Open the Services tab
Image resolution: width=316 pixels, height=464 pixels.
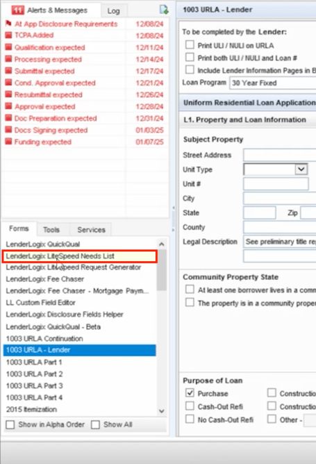[x=91, y=230]
